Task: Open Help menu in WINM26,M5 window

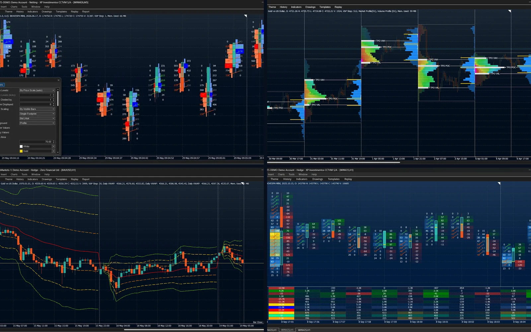Action: click(47, 7)
